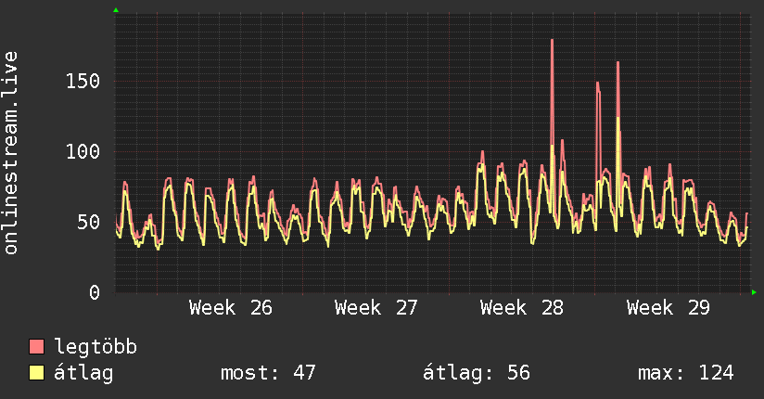Click the most: 47 statistic

(268, 373)
